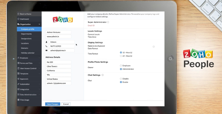The image size is (222, 114).
Task: Click the Email ID link
Action: pos(91,26)
